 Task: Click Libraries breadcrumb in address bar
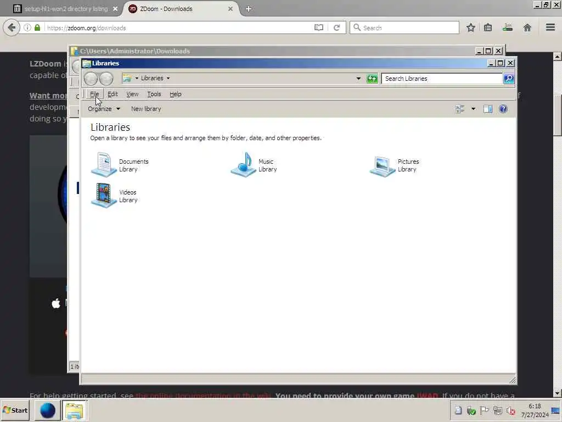coord(152,78)
